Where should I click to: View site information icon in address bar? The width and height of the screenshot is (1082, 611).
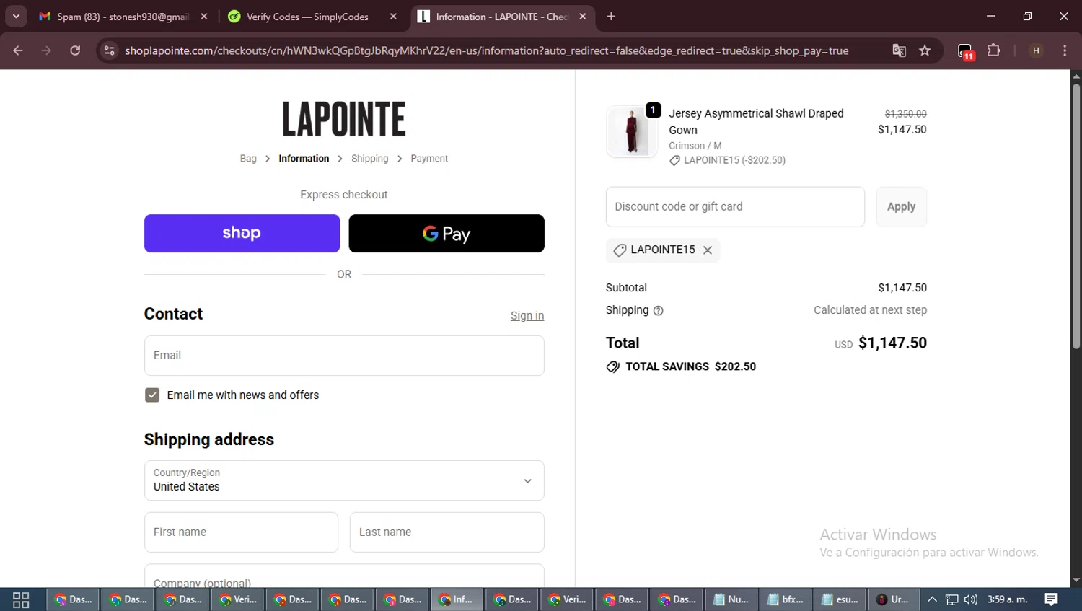coord(109,50)
